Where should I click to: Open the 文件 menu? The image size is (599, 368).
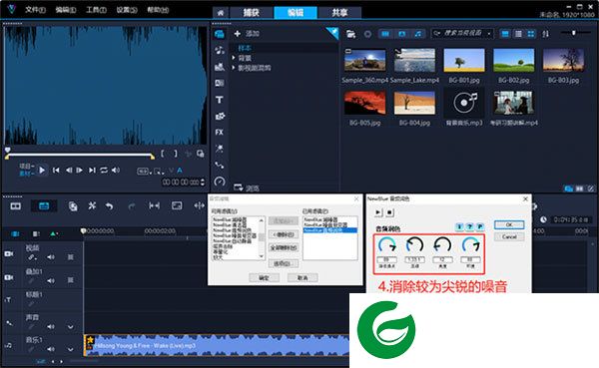coord(35,9)
